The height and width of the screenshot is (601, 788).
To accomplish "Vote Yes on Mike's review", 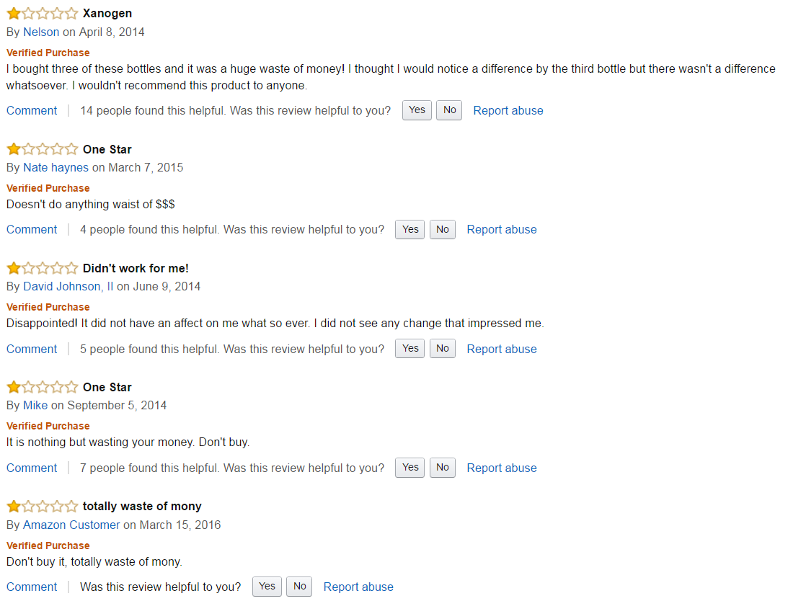I will pyautogui.click(x=410, y=468).
